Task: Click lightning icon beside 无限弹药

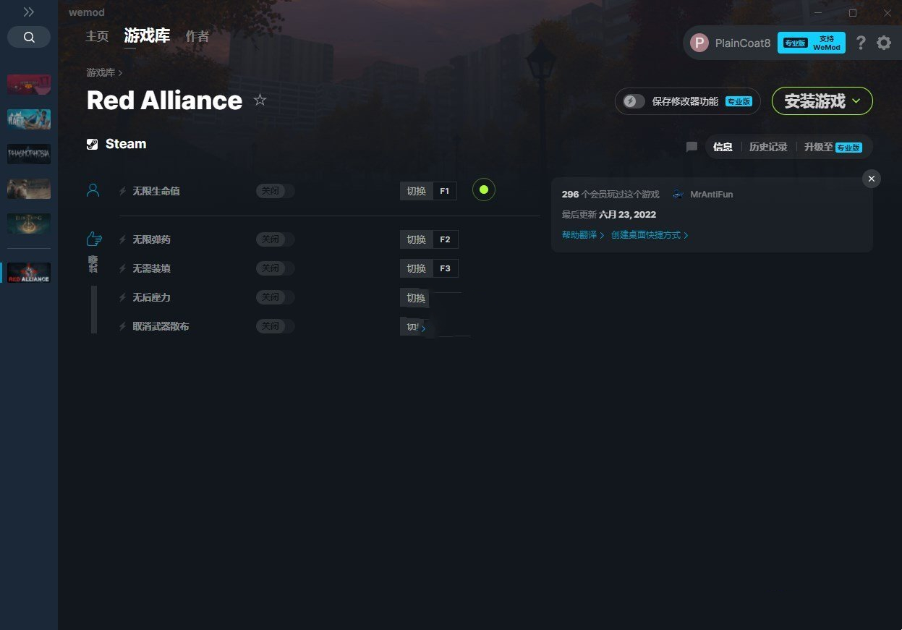Action: pyautogui.click(x=123, y=239)
